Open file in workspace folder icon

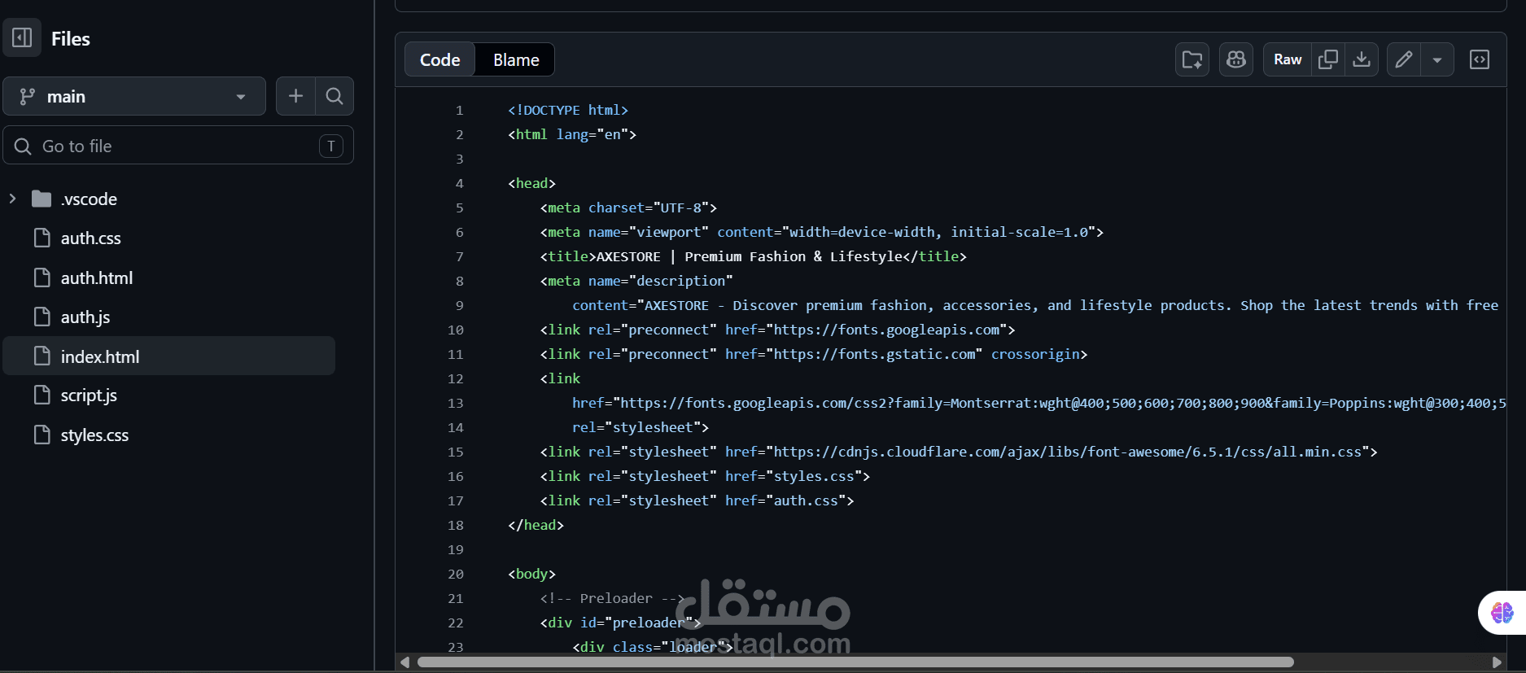click(x=1192, y=59)
